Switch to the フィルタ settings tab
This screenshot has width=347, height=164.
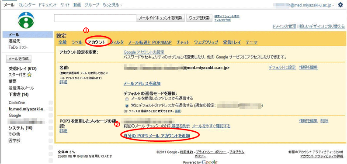click(x=117, y=42)
